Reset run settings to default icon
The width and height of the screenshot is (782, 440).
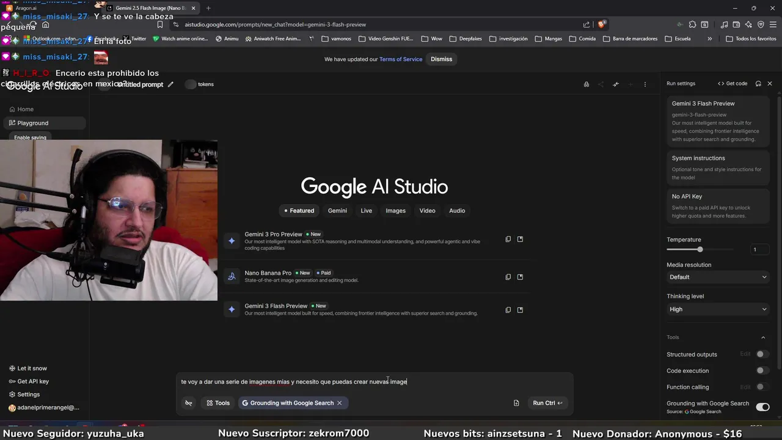[x=758, y=84]
